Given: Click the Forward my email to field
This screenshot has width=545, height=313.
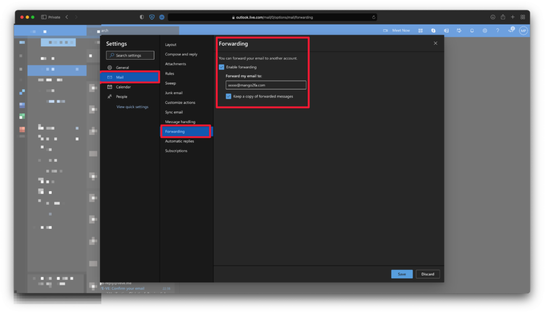Looking at the screenshot, I should (266, 85).
